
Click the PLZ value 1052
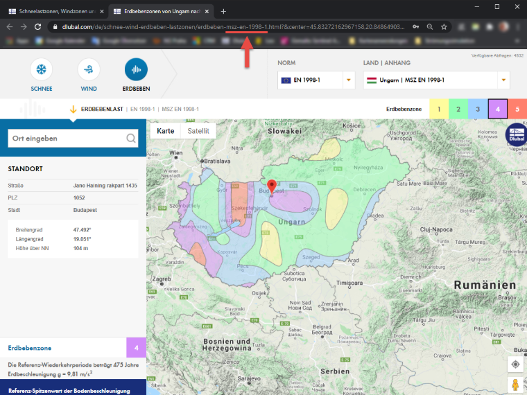coord(79,197)
